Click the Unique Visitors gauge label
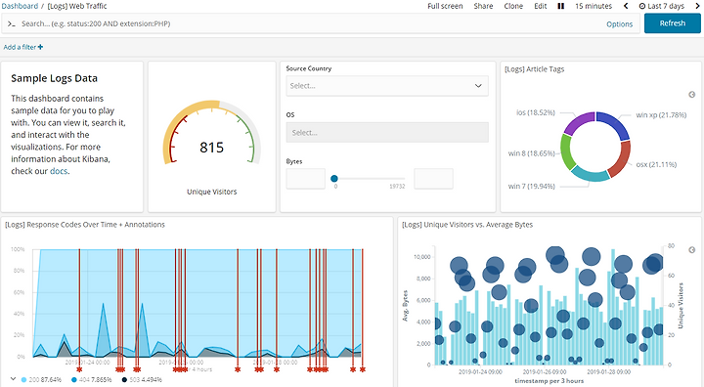Screen dimensions: 704x387 [x=211, y=192]
